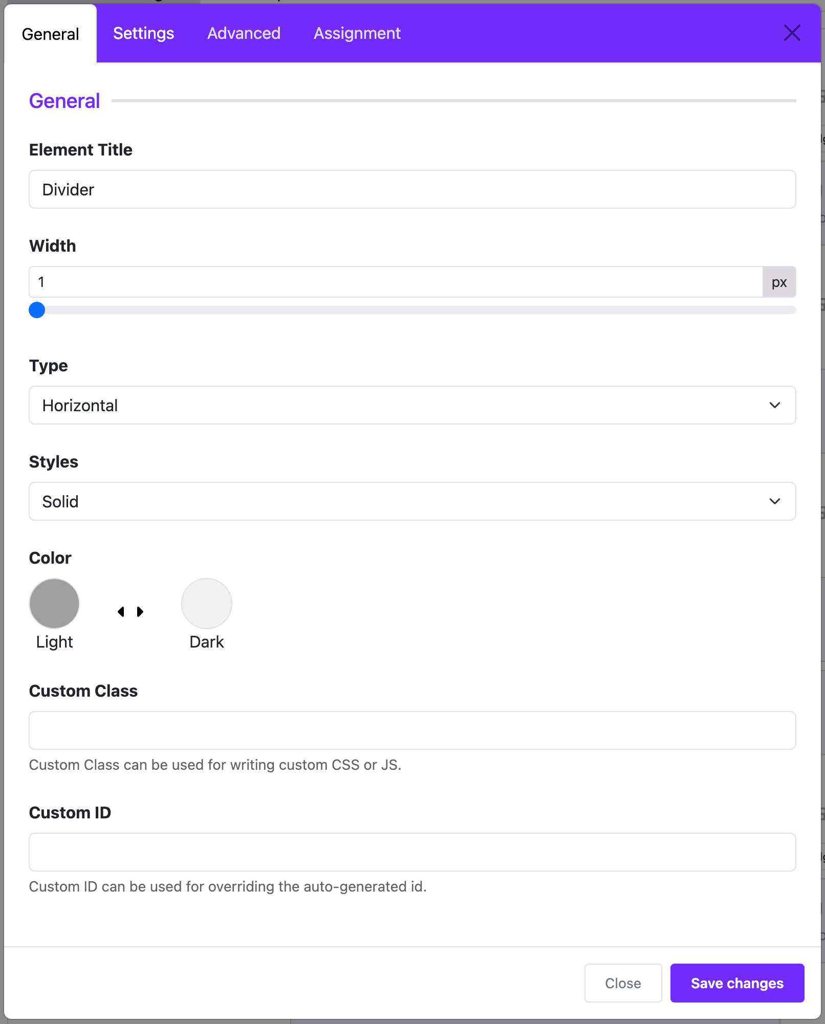
Task: Select the General tab
Action: click(50, 34)
